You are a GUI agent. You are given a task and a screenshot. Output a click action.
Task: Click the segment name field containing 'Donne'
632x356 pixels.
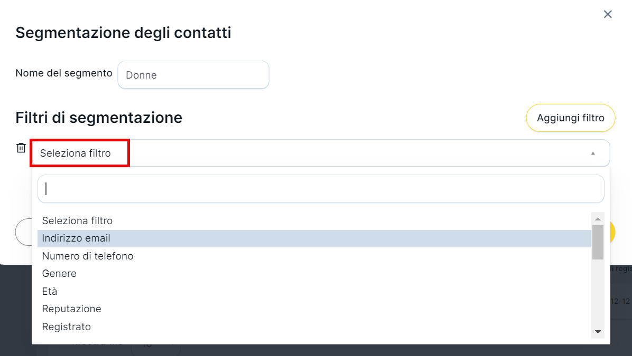tap(193, 75)
